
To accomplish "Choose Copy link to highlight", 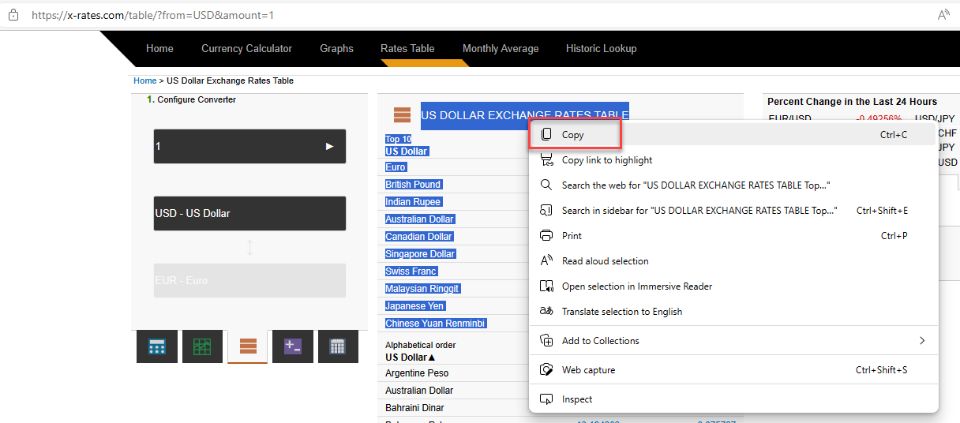I will point(733,160).
